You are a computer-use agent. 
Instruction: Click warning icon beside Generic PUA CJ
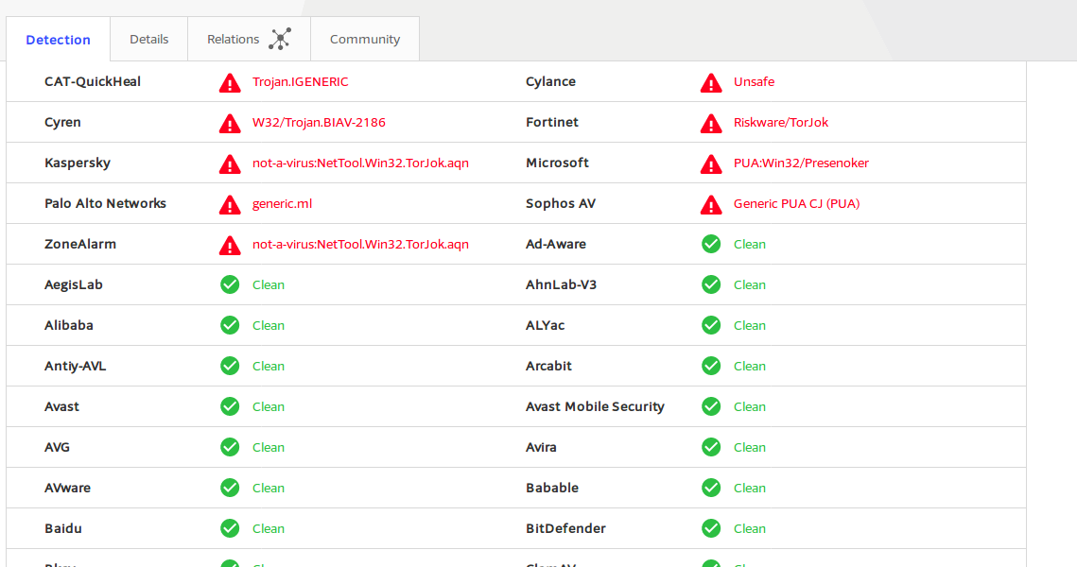(711, 204)
